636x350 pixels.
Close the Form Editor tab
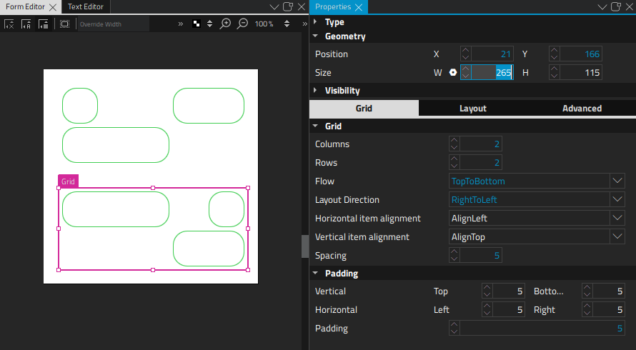coord(53,7)
